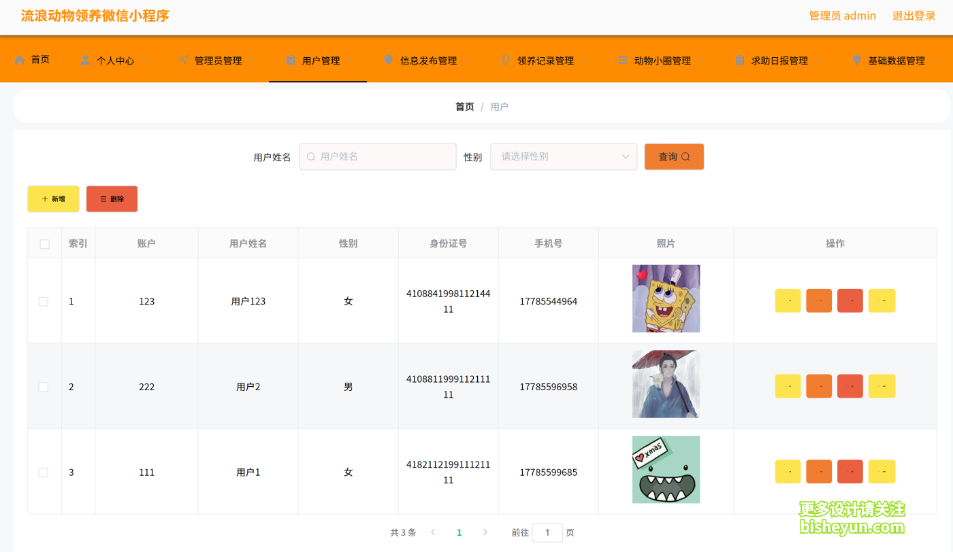Screen dimensions: 953x552
Task: Click the home icon in navigation bar
Action: point(19,60)
